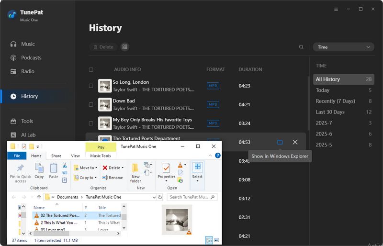Screen dimensions: 383x246
Task: Click the Search TunePat Music One field
Action: point(190,197)
